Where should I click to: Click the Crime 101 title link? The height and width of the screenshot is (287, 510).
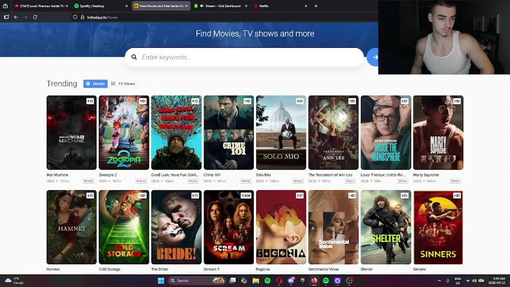(212, 175)
